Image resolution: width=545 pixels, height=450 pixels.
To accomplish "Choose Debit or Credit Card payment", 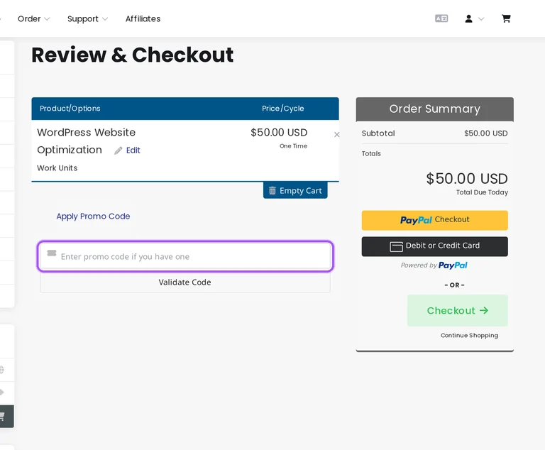I will pos(434,246).
